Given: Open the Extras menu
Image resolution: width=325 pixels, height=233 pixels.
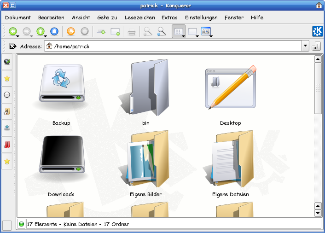Looking at the screenshot, I should pyautogui.click(x=169, y=17).
